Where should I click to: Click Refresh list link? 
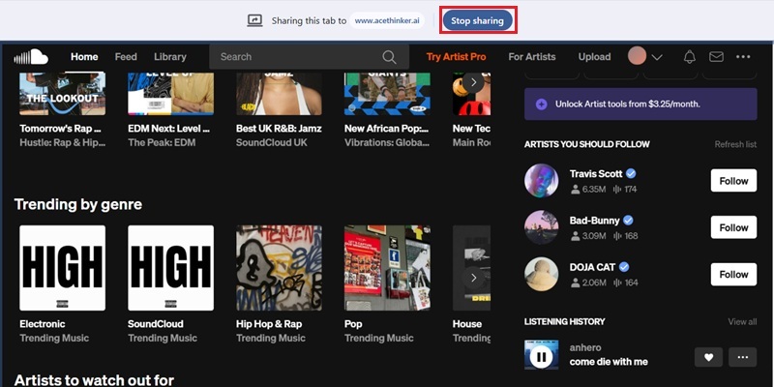(x=735, y=144)
